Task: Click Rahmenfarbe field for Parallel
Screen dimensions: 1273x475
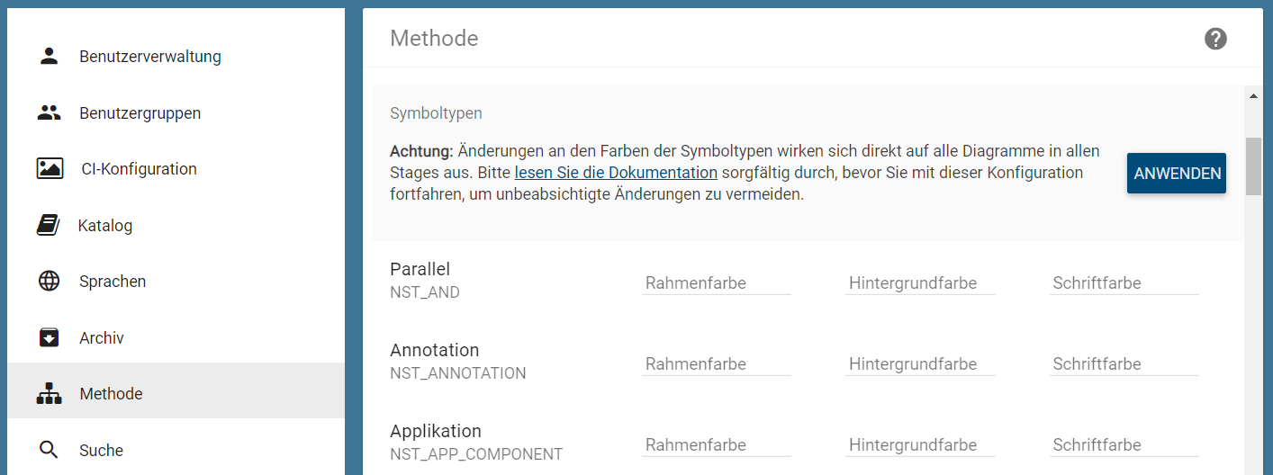Action: pyautogui.click(x=716, y=283)
